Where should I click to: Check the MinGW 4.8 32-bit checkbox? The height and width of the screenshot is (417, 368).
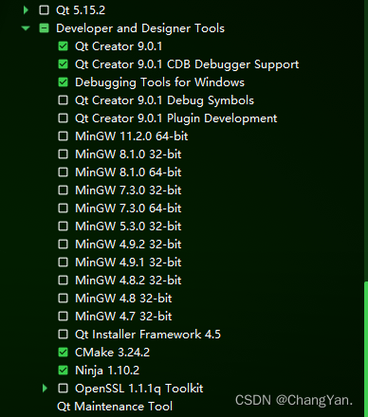coord(63,299)
